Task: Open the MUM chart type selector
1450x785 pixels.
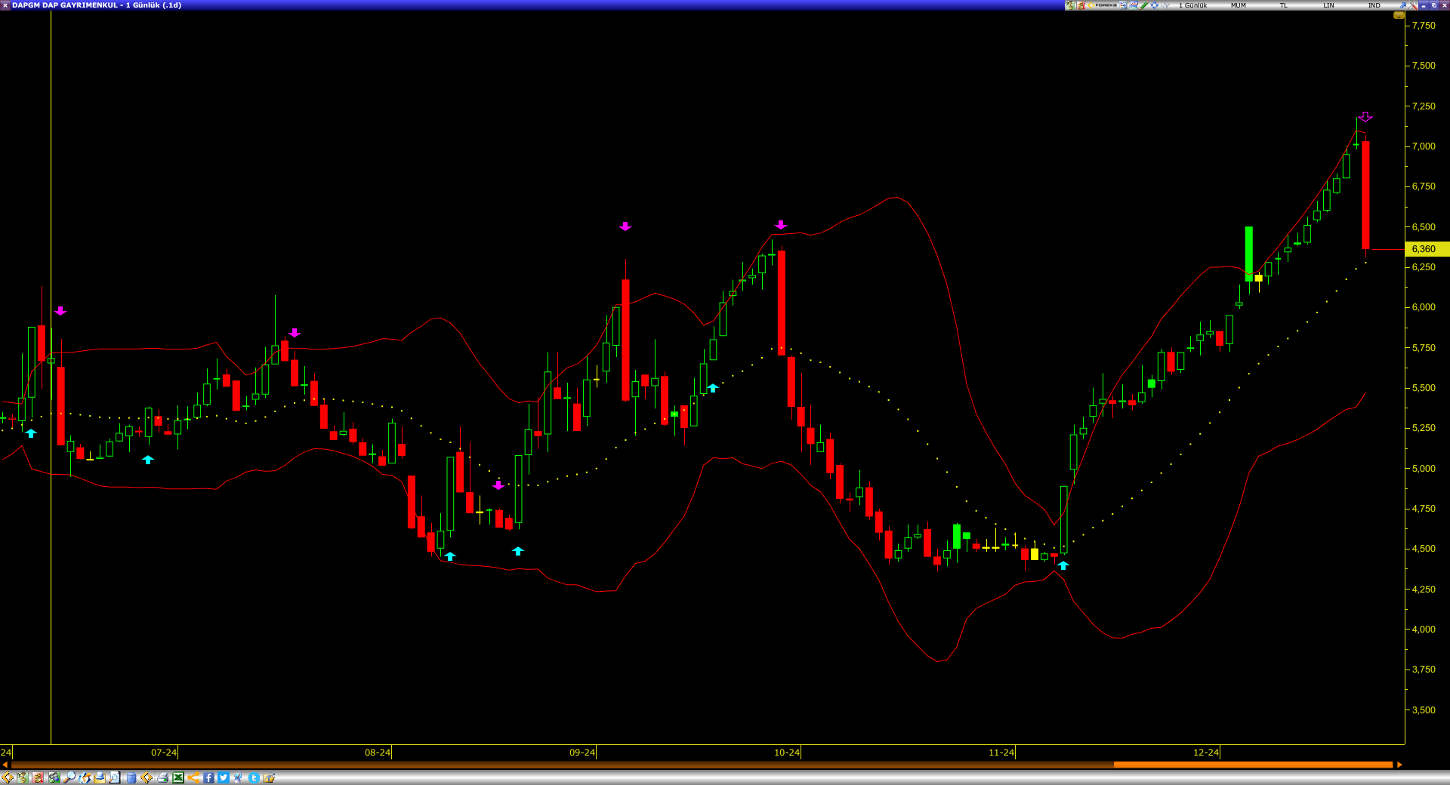Action: point(1239,5)
